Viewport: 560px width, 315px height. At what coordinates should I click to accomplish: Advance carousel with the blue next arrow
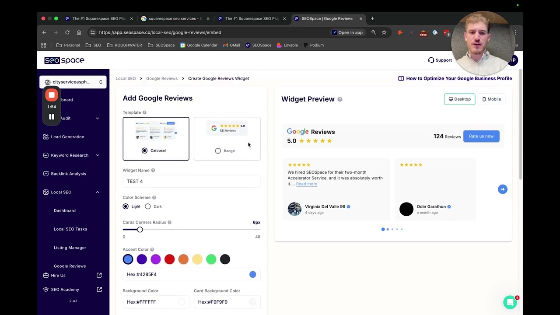click(502, 189)
